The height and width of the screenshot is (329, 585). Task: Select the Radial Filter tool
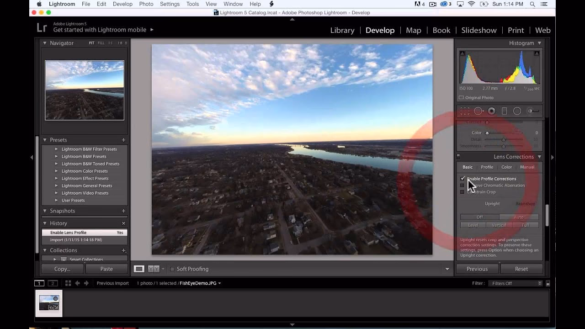tap(517, 111)
